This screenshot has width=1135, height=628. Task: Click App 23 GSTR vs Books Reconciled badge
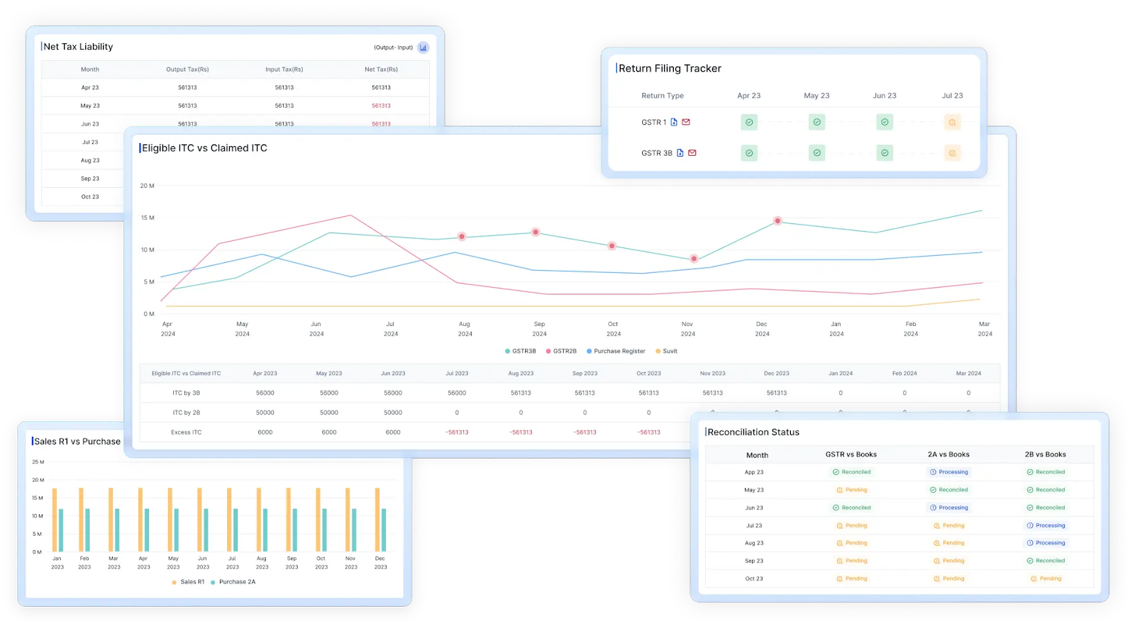[x=852, y=472]
